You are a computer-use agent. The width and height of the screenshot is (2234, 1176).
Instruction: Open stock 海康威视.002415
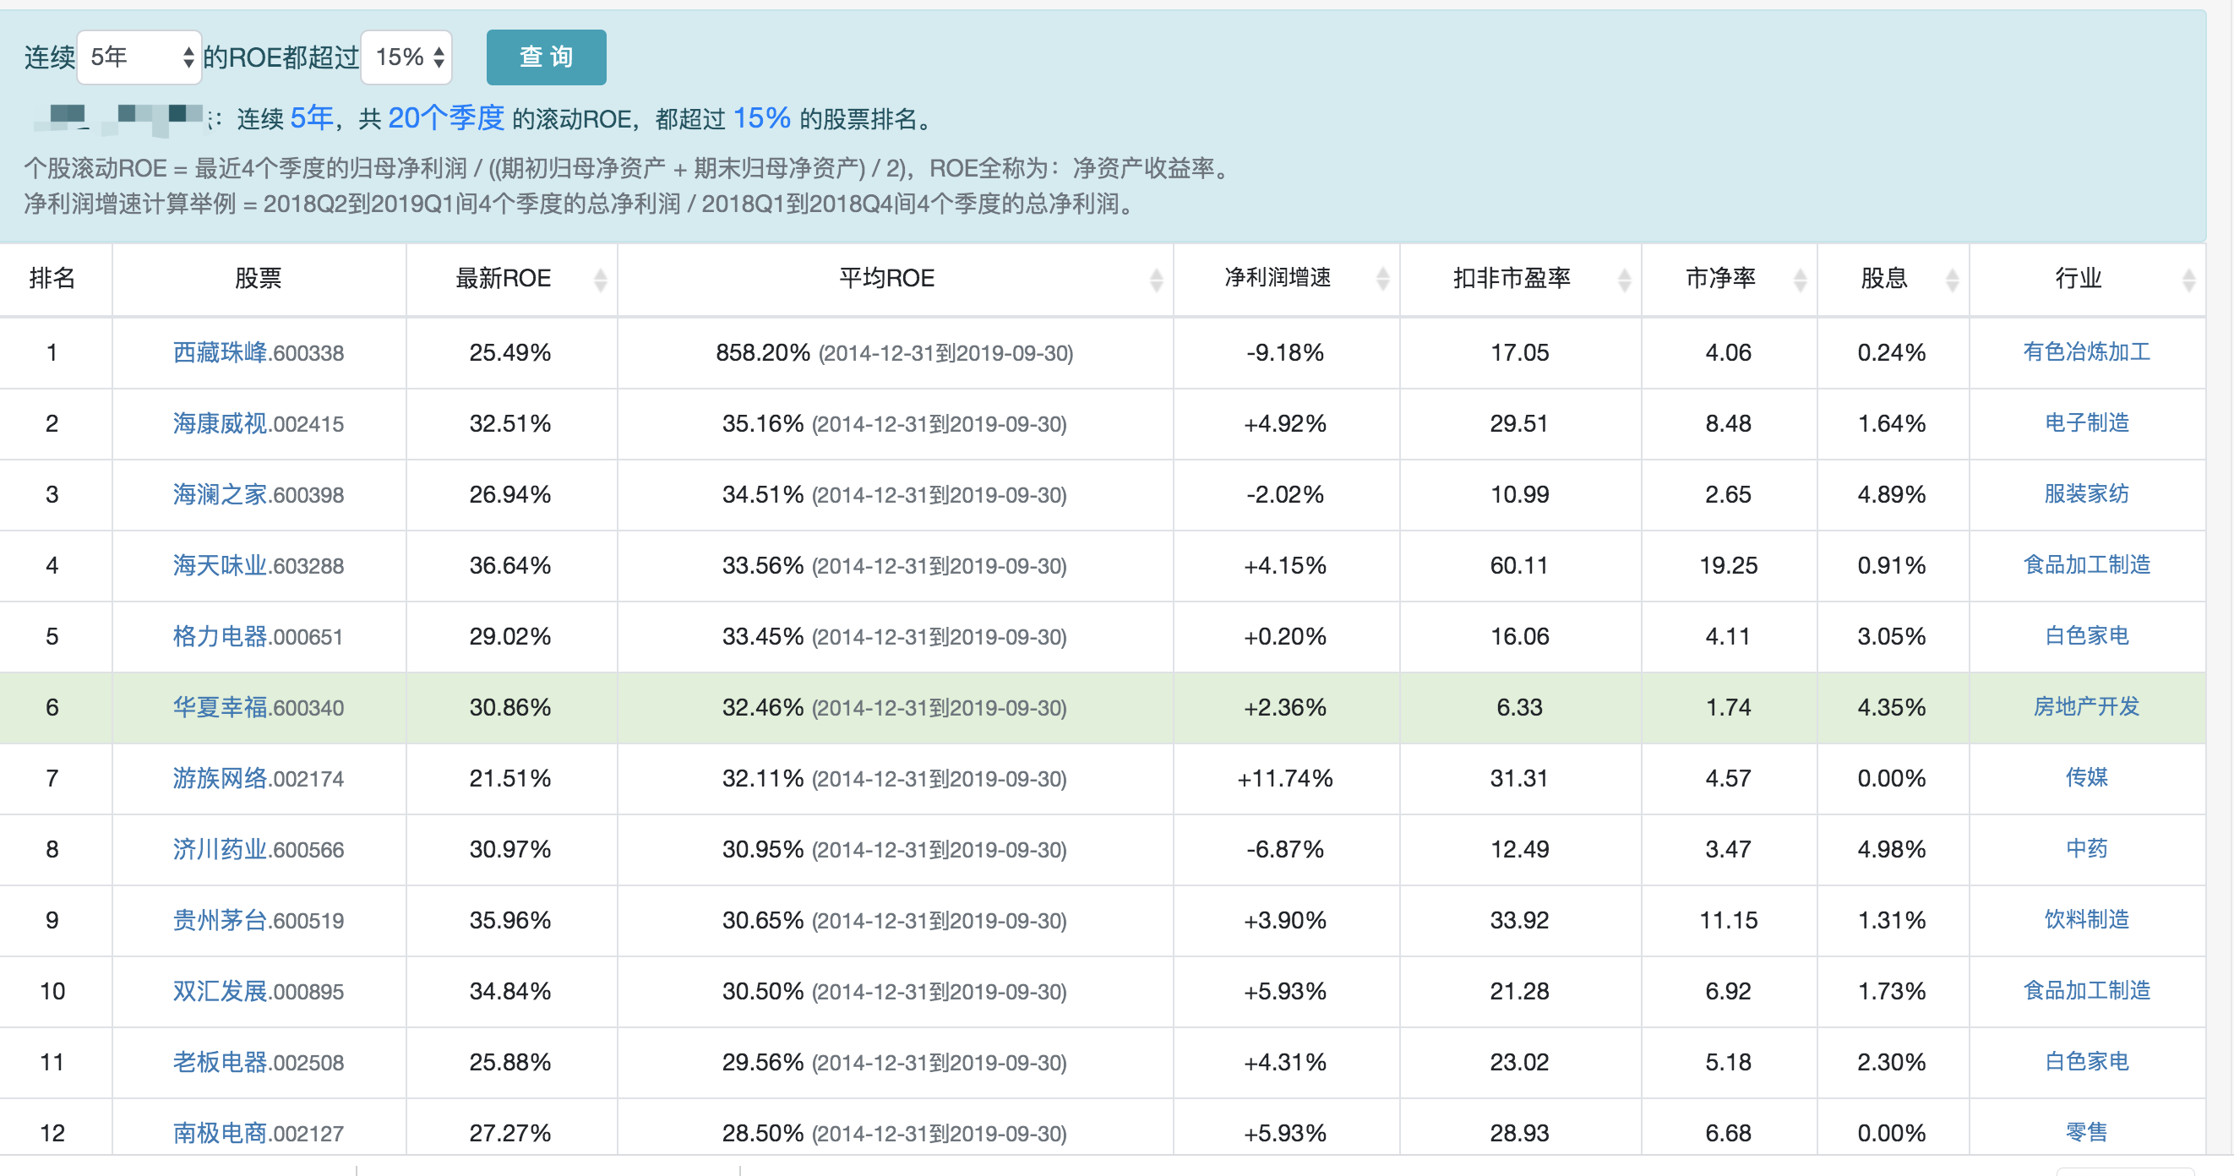[x=259, y=423]
